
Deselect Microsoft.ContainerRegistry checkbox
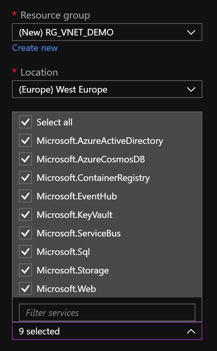tap(25, 178)
